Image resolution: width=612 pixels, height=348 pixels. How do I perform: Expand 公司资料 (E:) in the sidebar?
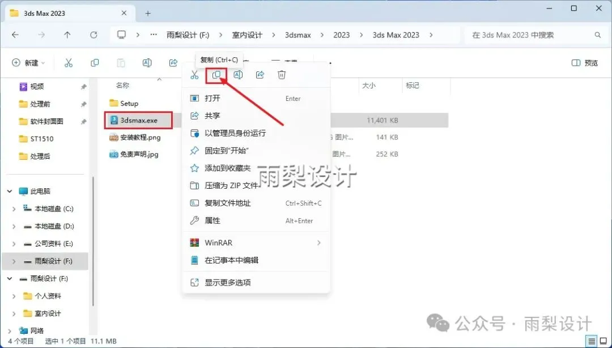(x=14, y=244)
